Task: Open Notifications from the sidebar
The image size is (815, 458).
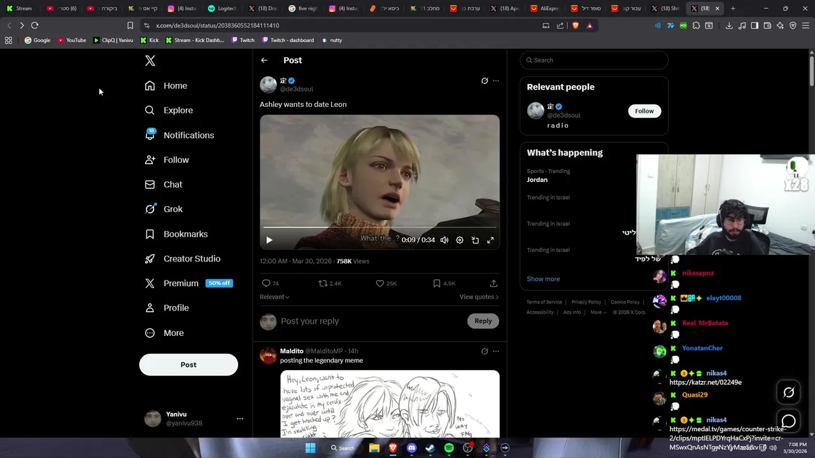Action: (180, 135)
